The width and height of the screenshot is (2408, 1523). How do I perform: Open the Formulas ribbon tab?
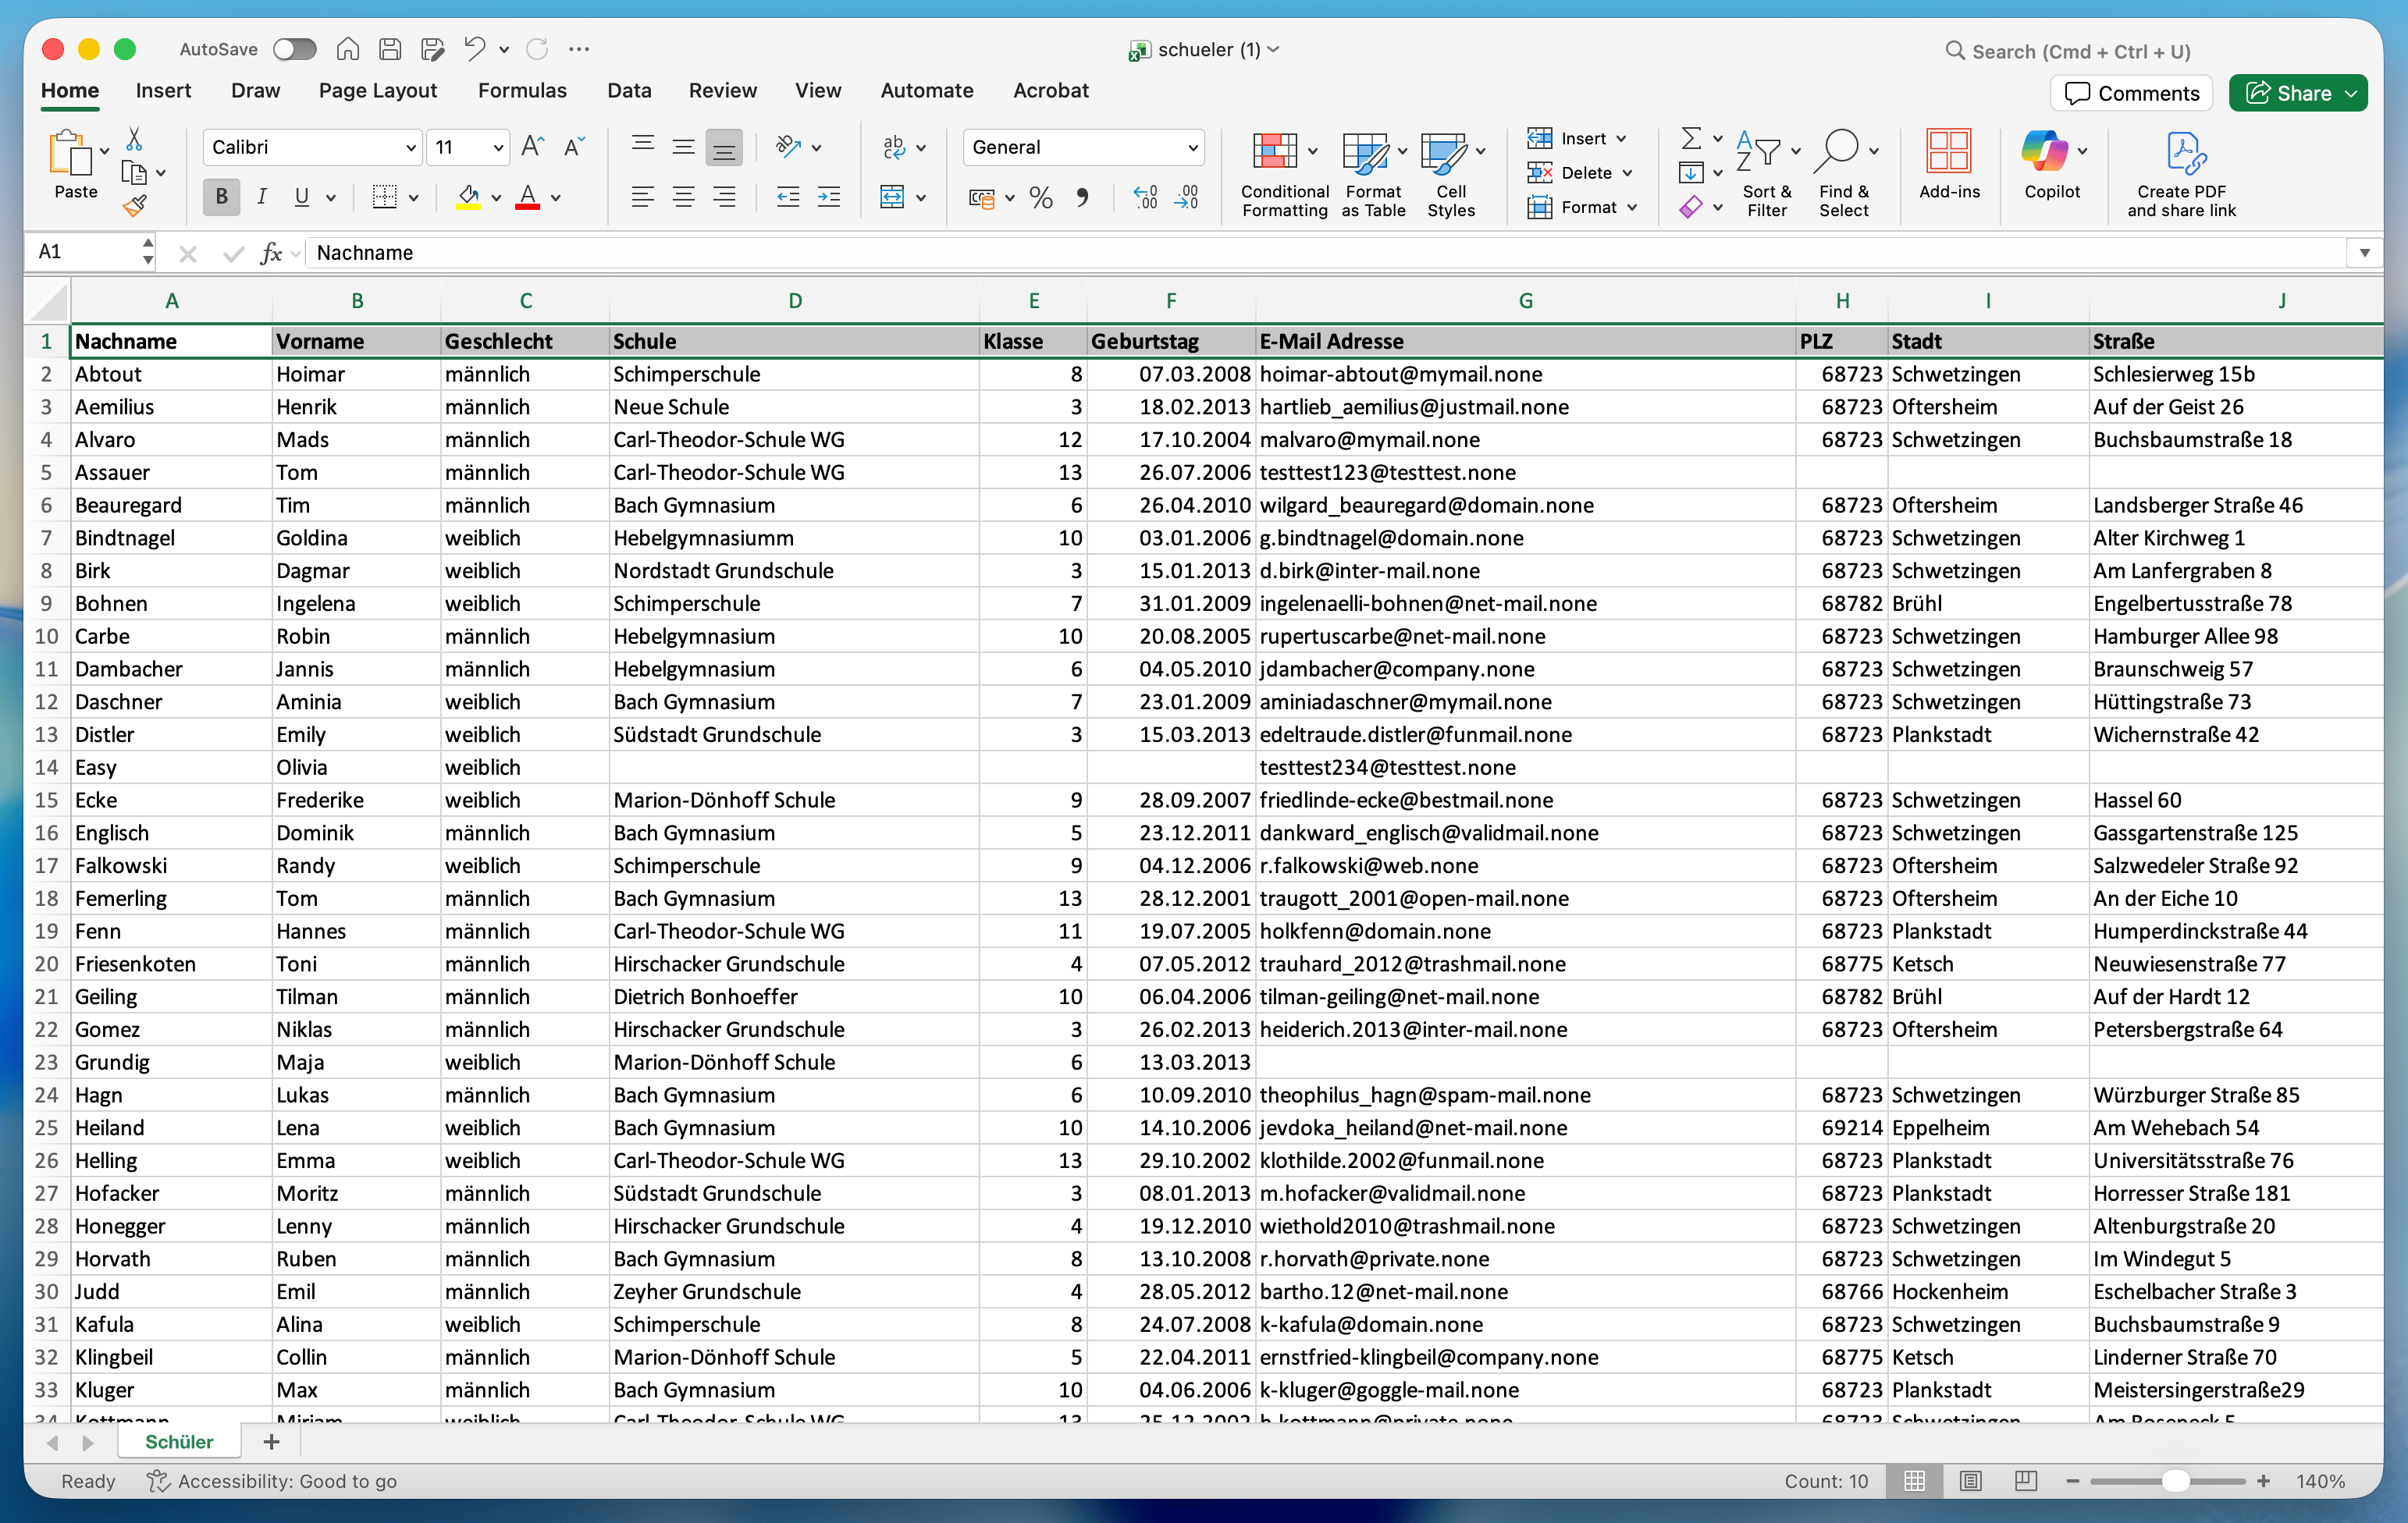click(x=522, y=90)
